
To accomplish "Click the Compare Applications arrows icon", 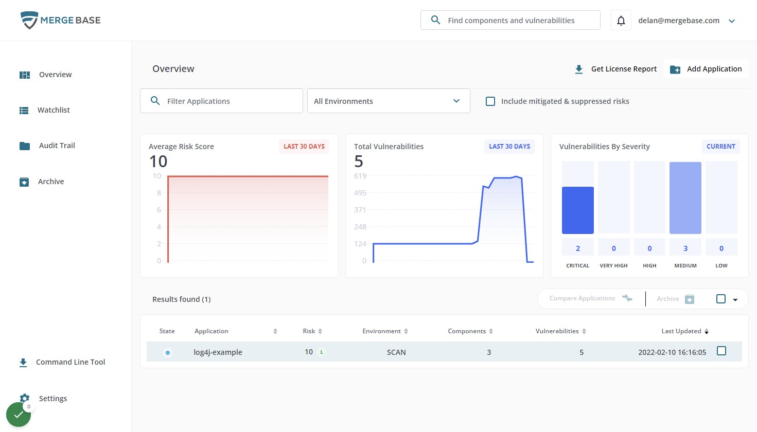I will tap(627, 298).
